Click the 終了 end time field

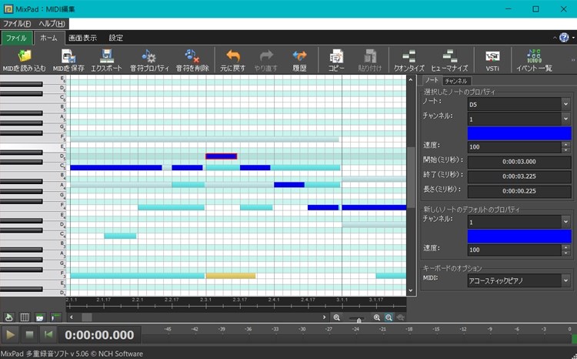click(x=519, y=176)
